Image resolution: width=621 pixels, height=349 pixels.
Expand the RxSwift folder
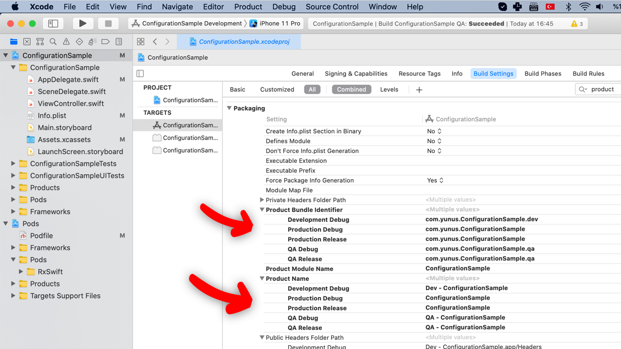(x=21, y=271)
